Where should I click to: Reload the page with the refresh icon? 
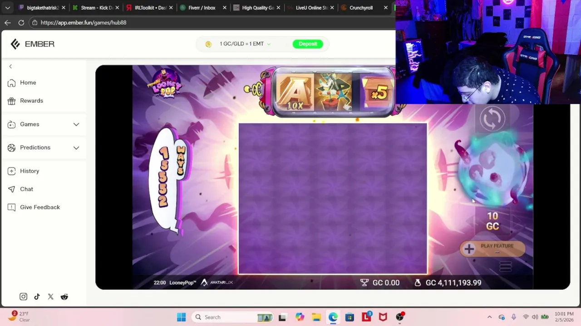point(21,23)
